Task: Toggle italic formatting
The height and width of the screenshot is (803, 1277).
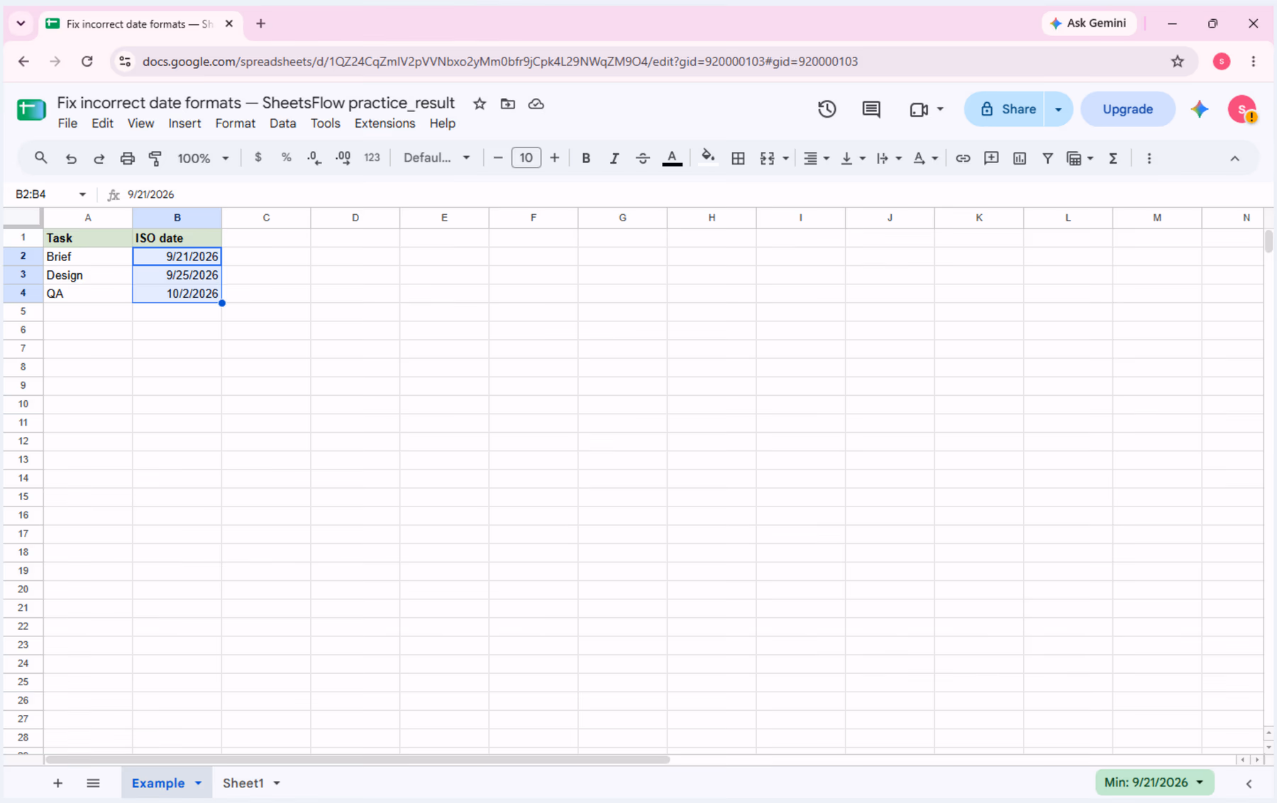Action: pyautogui.click(x=614, y=158)
